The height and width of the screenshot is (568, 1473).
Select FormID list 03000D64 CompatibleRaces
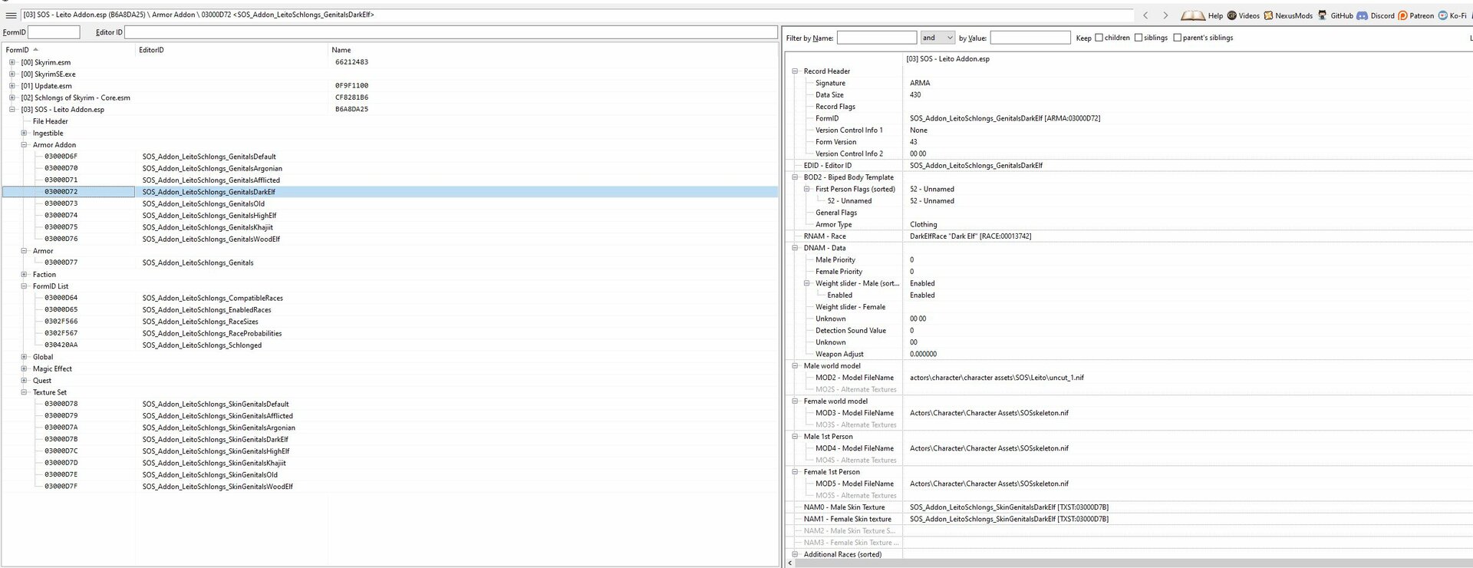[390, 298]
